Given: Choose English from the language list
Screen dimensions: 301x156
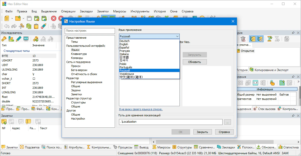Looking at the screenshot, I should [x=124, y=44].
